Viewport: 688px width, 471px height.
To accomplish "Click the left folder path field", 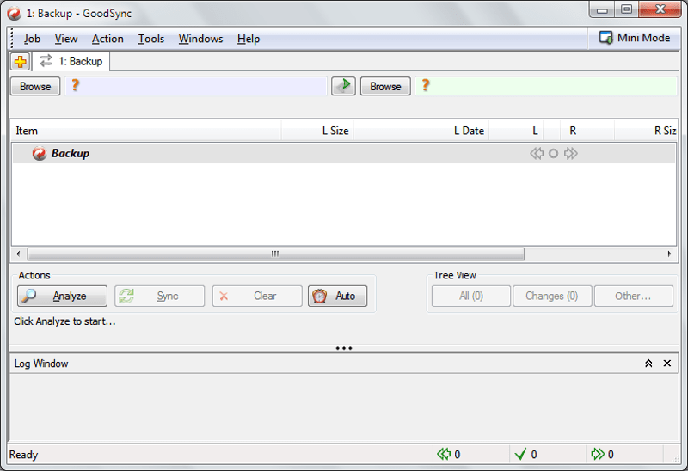I will point(198,86).
